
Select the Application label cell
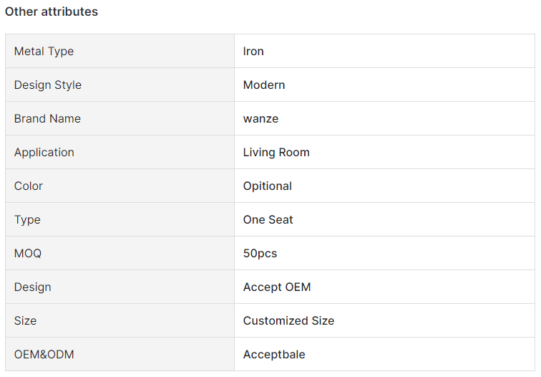[120, 152]
